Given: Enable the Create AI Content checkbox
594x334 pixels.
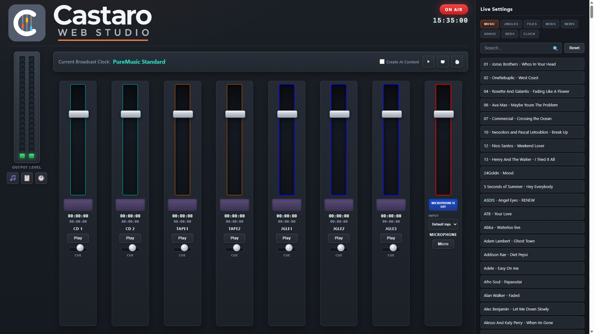Looking at the screenshot, I should (382, 62).
